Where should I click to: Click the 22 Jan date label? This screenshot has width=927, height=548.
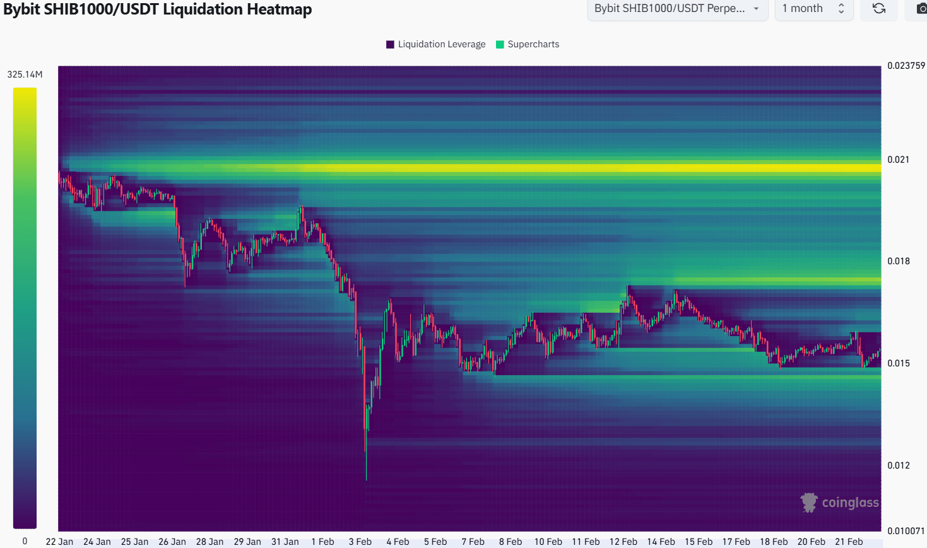[59, 542]
